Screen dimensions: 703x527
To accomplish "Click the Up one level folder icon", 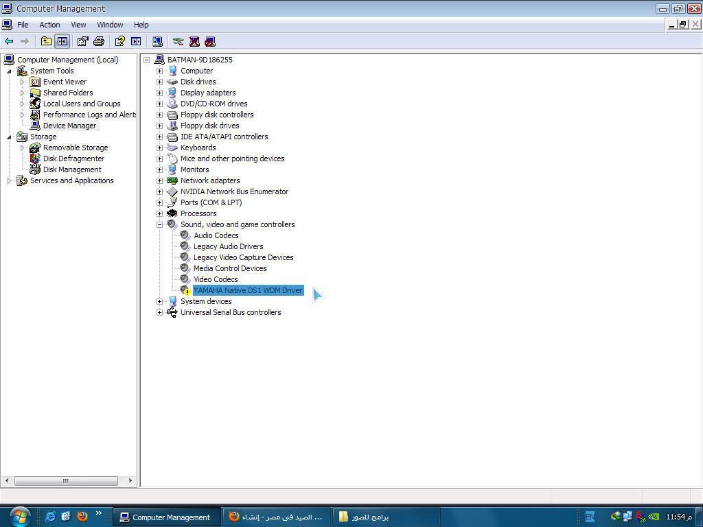I will pyautogui.click(x=46, y=41).
